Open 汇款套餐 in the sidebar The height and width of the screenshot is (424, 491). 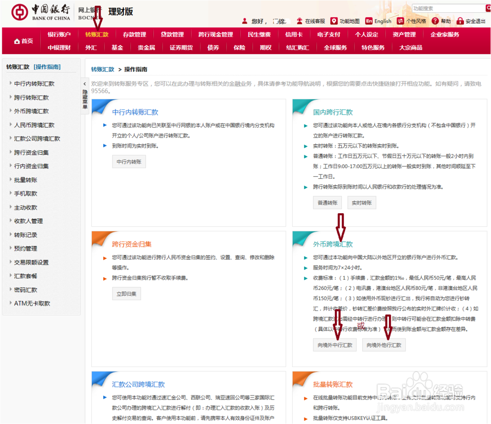tap(26, 276)
